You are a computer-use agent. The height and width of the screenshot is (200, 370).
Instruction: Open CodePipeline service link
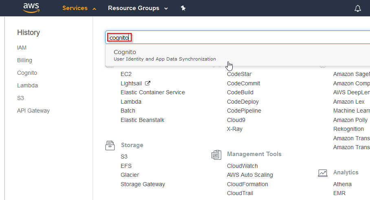[x=244, y=111]
